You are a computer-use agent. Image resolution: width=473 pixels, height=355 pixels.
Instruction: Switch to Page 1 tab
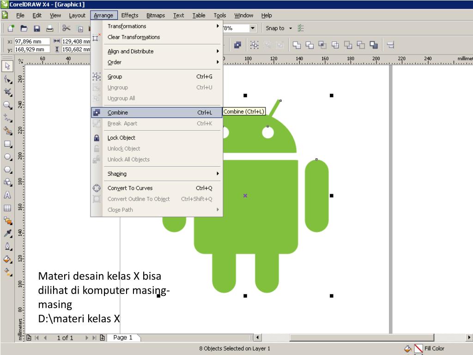pyautogui.click(x=123, y=337)
